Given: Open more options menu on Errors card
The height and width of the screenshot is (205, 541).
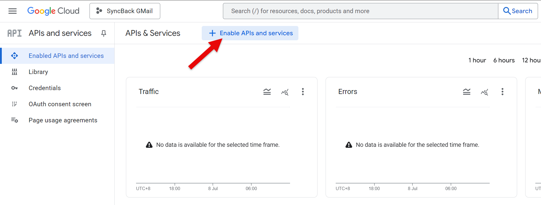Looking at the screenshot, I should pyautogui.click(x=503, y=92).
